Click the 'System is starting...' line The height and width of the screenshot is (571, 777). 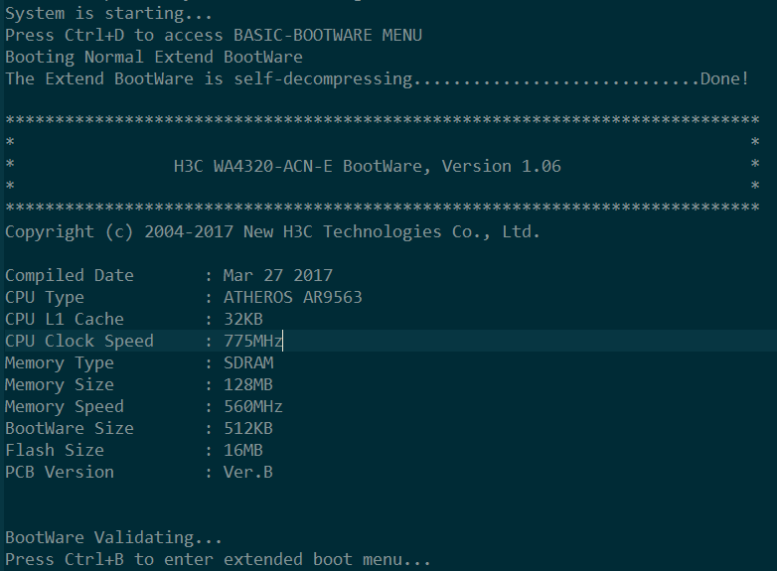108,13
